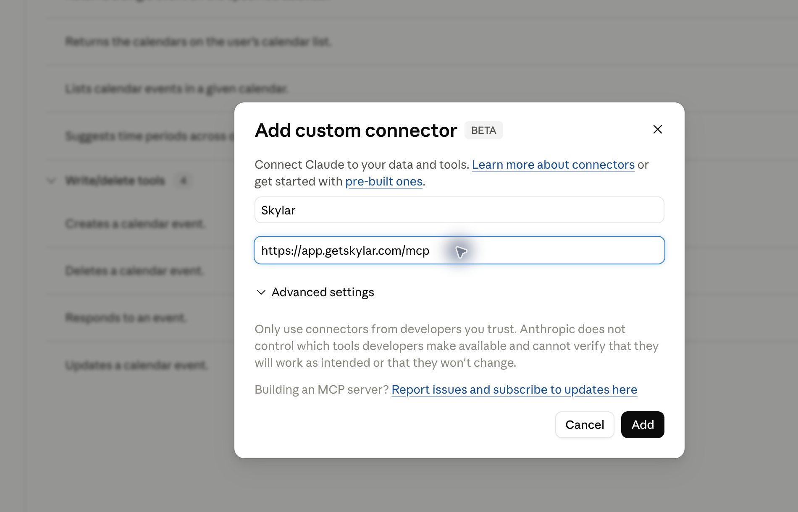Screen dimensions: 798x512
Task: Select 'Deletes a calendar event.' background row
Action: pos(134,271)
